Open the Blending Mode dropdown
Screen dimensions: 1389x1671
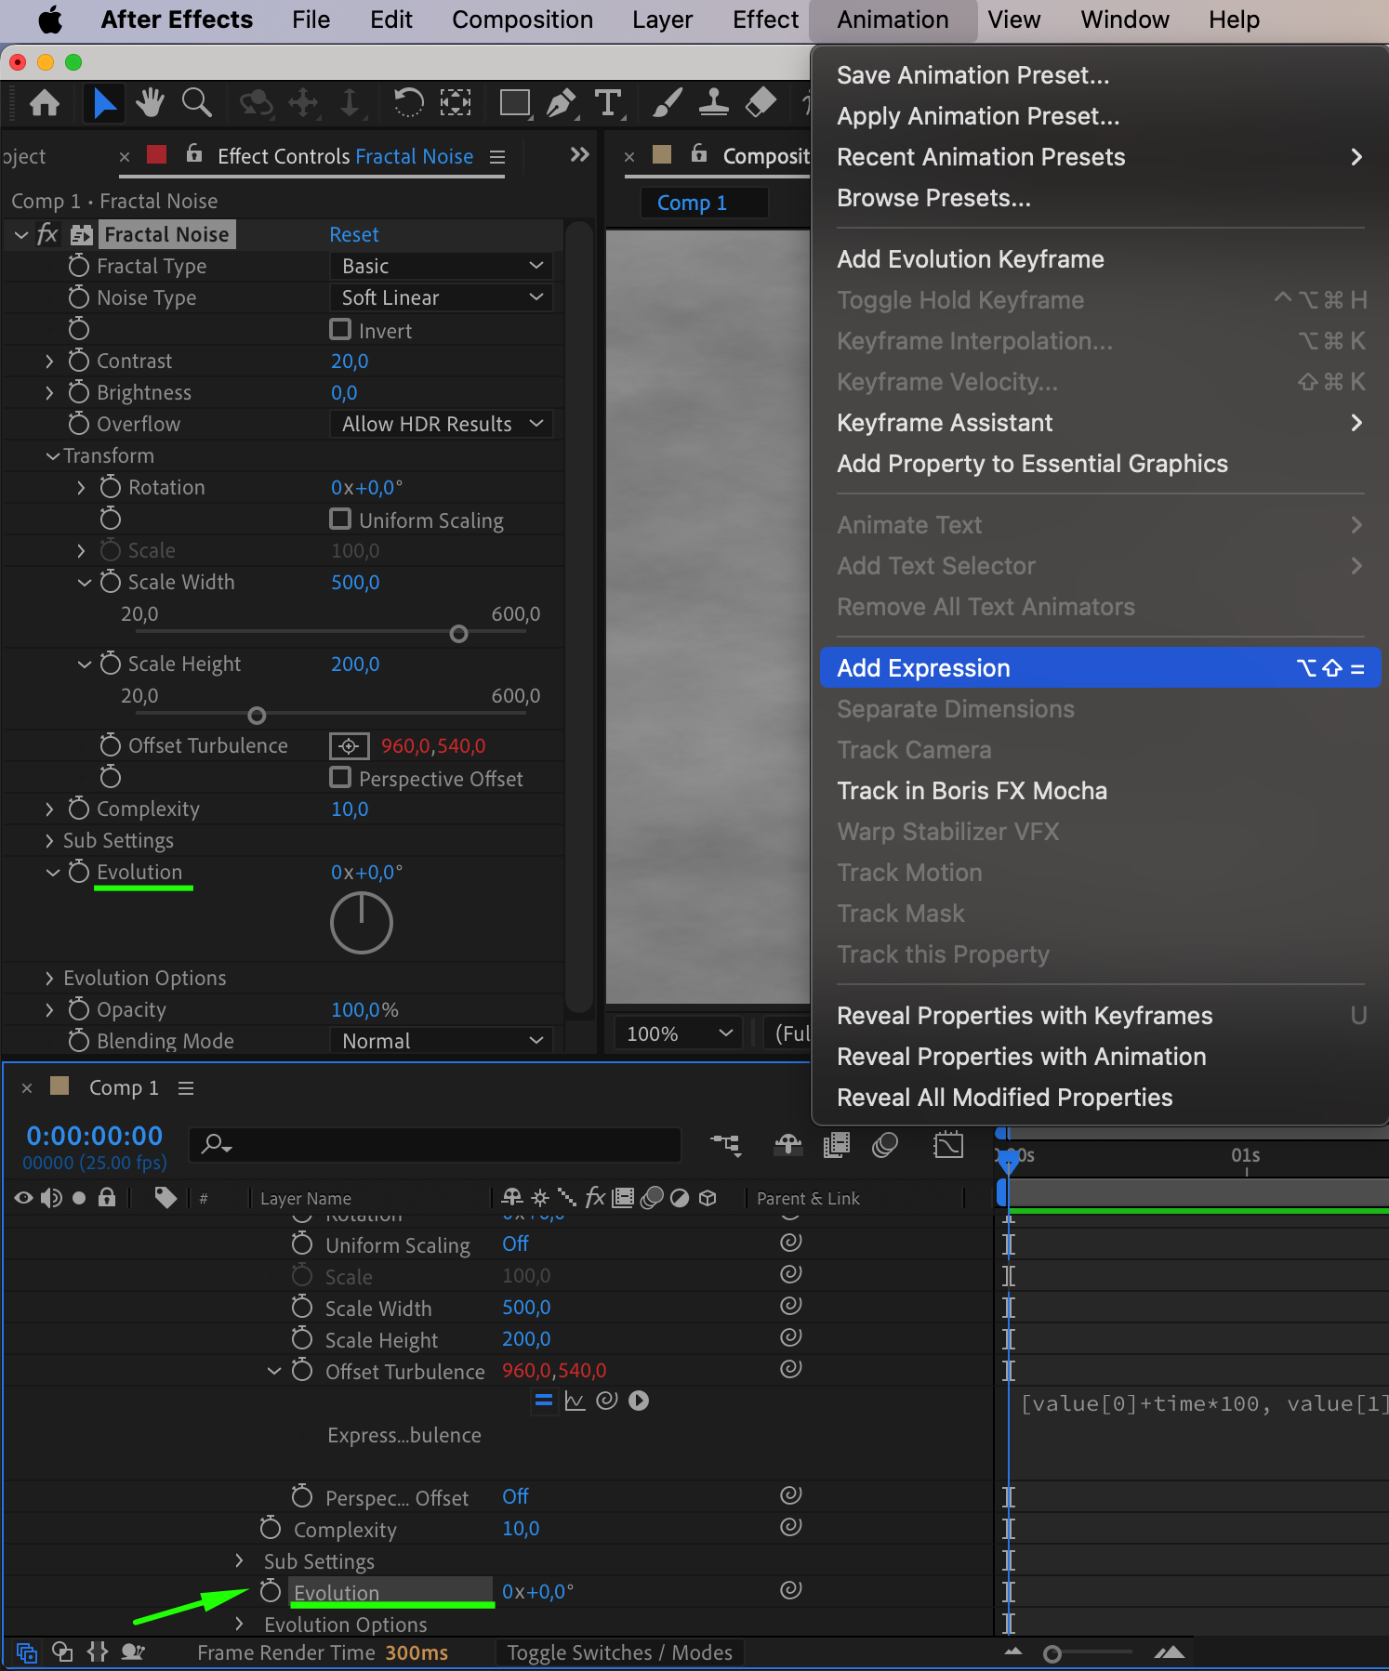(x=442, y=1041)
